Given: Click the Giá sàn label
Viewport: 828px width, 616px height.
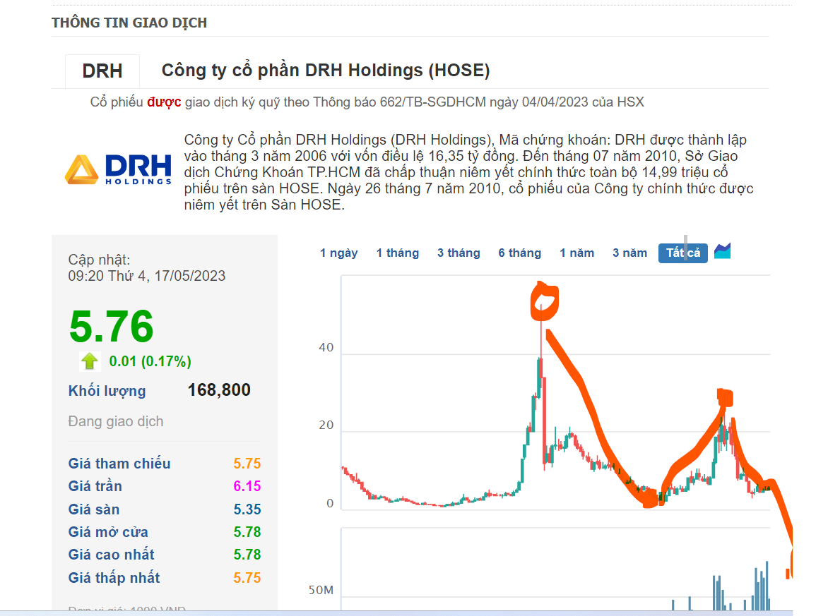Looking at the screenshot, I should pyautogui.click(x=94, y=509).
